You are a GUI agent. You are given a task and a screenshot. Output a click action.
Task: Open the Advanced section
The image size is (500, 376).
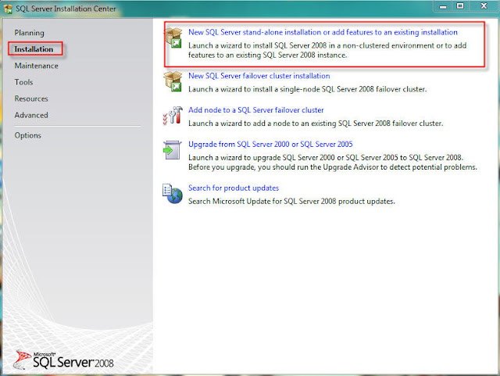click(x=31, y=115)
